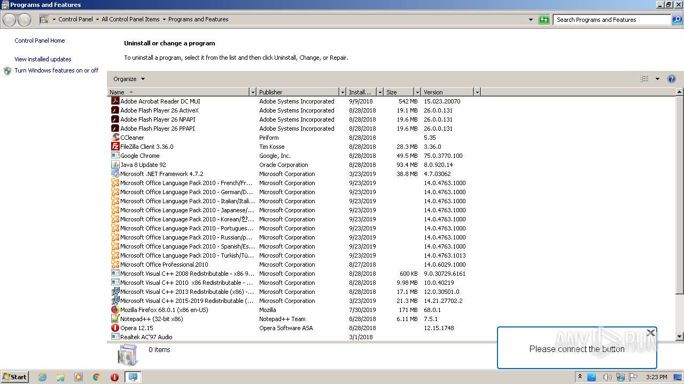684x384 pixels.
Task: Launch Chrome from the taskbar
Action: point(97,377)
